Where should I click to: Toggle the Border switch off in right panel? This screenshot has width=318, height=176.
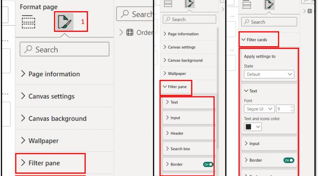pos(289,160)
